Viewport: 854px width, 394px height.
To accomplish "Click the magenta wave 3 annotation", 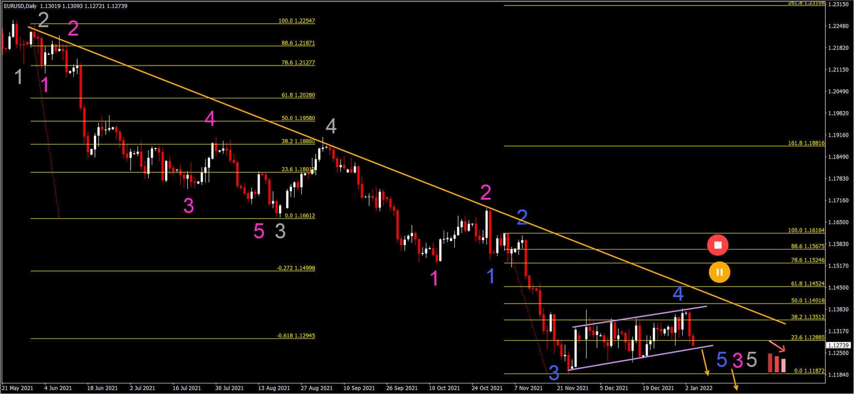I will coord(187,205).
